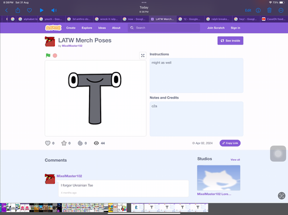
Task: Open the three dots multitasking menu at top
Action: pos(144,2)
